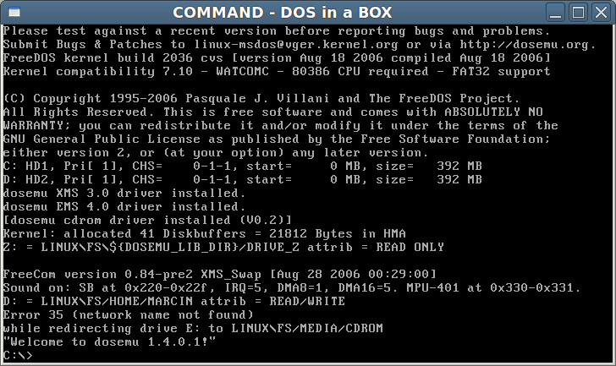Viewport: 616px width, 366px height.
Task: Click the LINUX\FS/HOME/MARCIN READ/WRITE line
Action: [173, 301]
